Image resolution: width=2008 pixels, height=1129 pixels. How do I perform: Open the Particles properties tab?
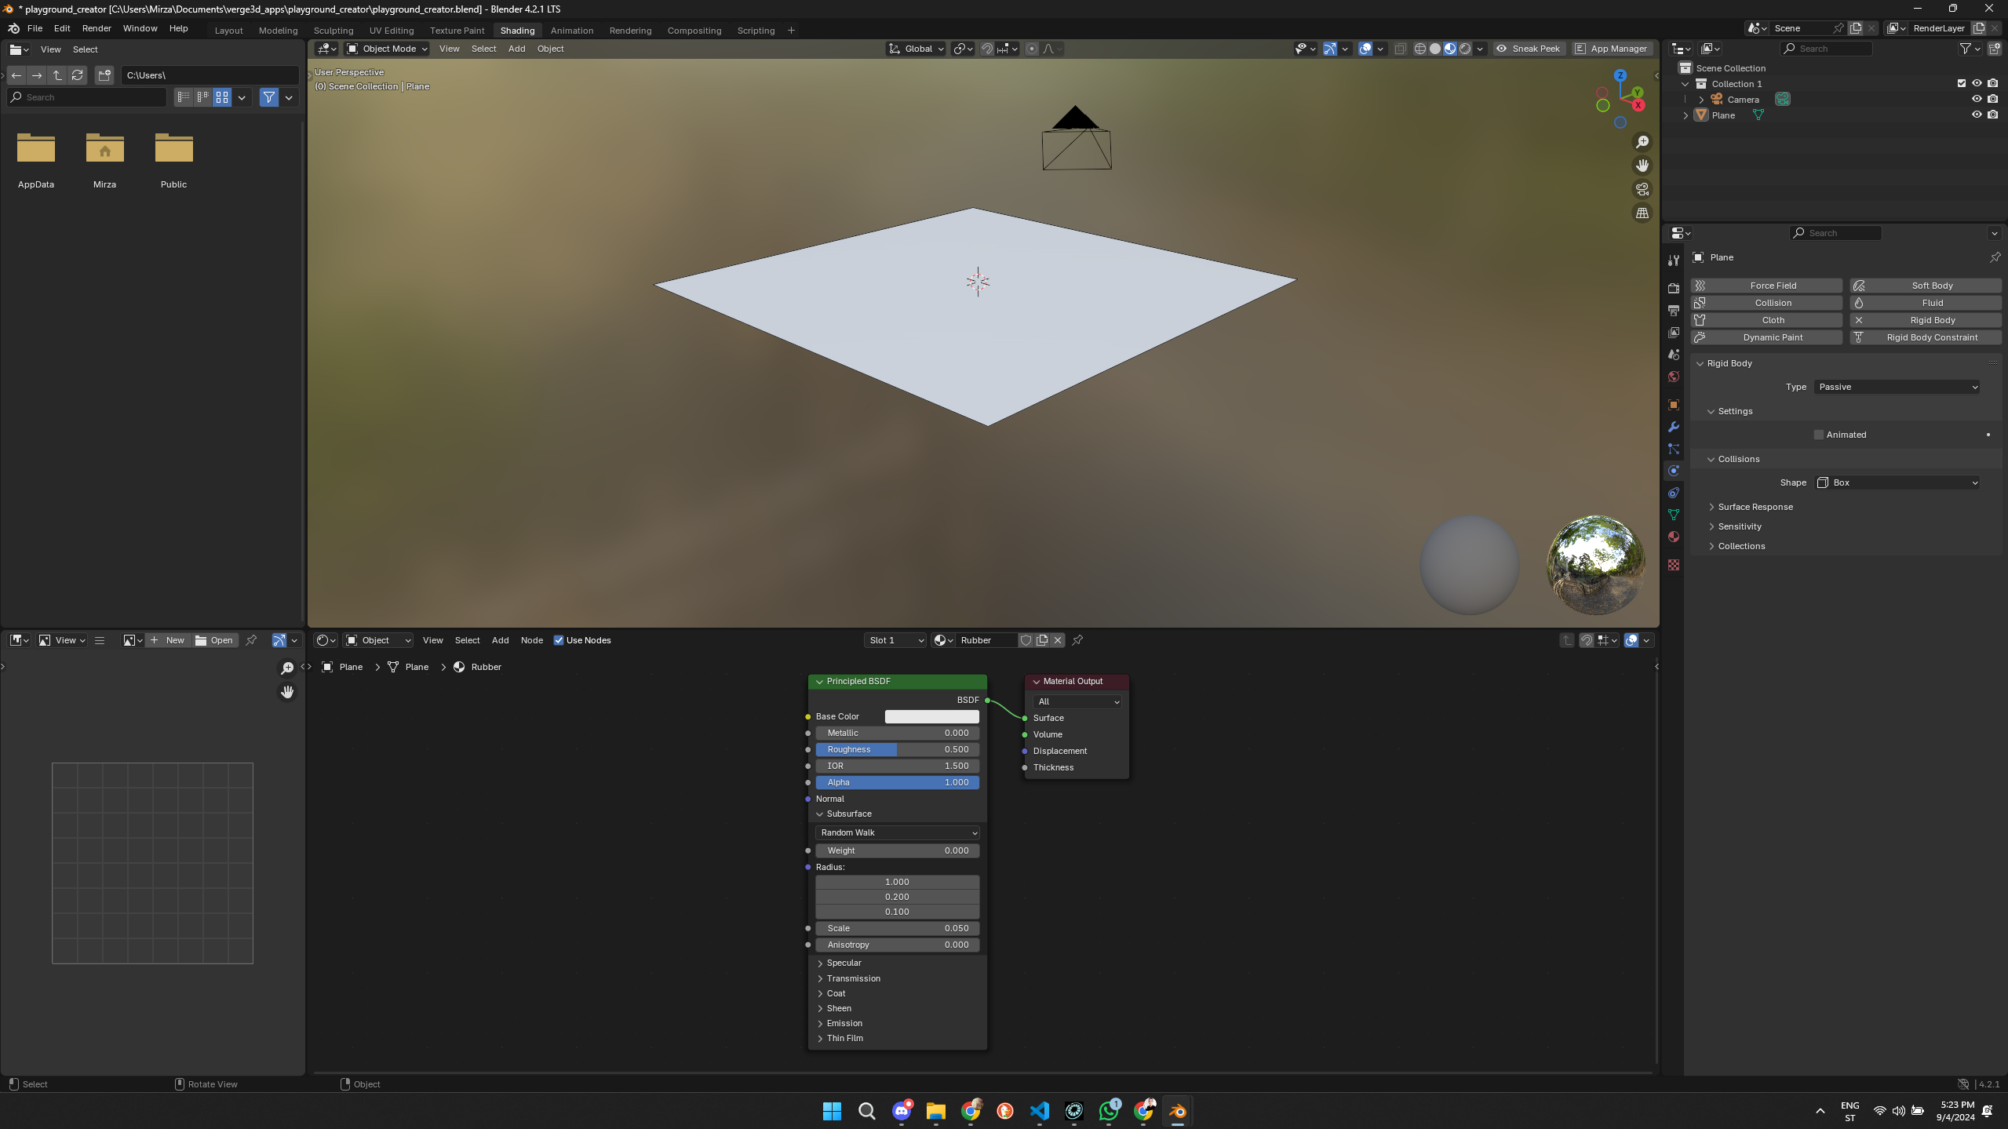click(1674, 449)
